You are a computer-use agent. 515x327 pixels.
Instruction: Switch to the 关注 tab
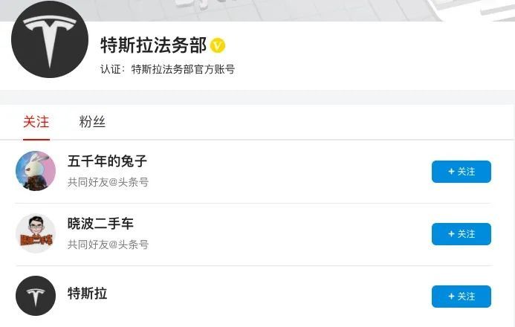36,122
